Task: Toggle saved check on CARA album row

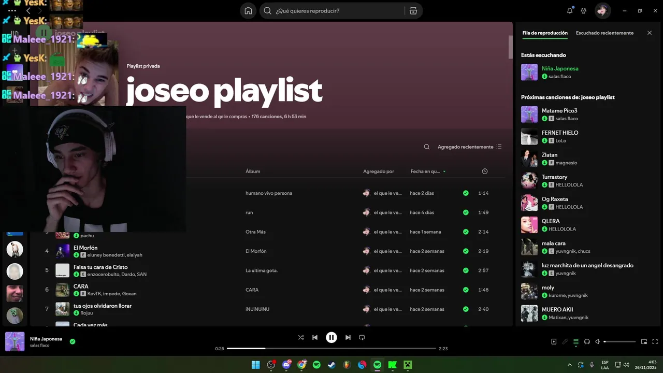Action: (x=466, y=290)
